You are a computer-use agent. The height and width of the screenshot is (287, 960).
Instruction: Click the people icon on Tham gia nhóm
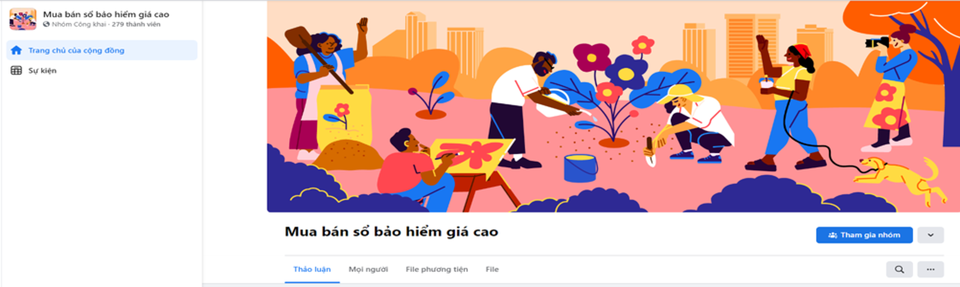click(x=833, y=235)
